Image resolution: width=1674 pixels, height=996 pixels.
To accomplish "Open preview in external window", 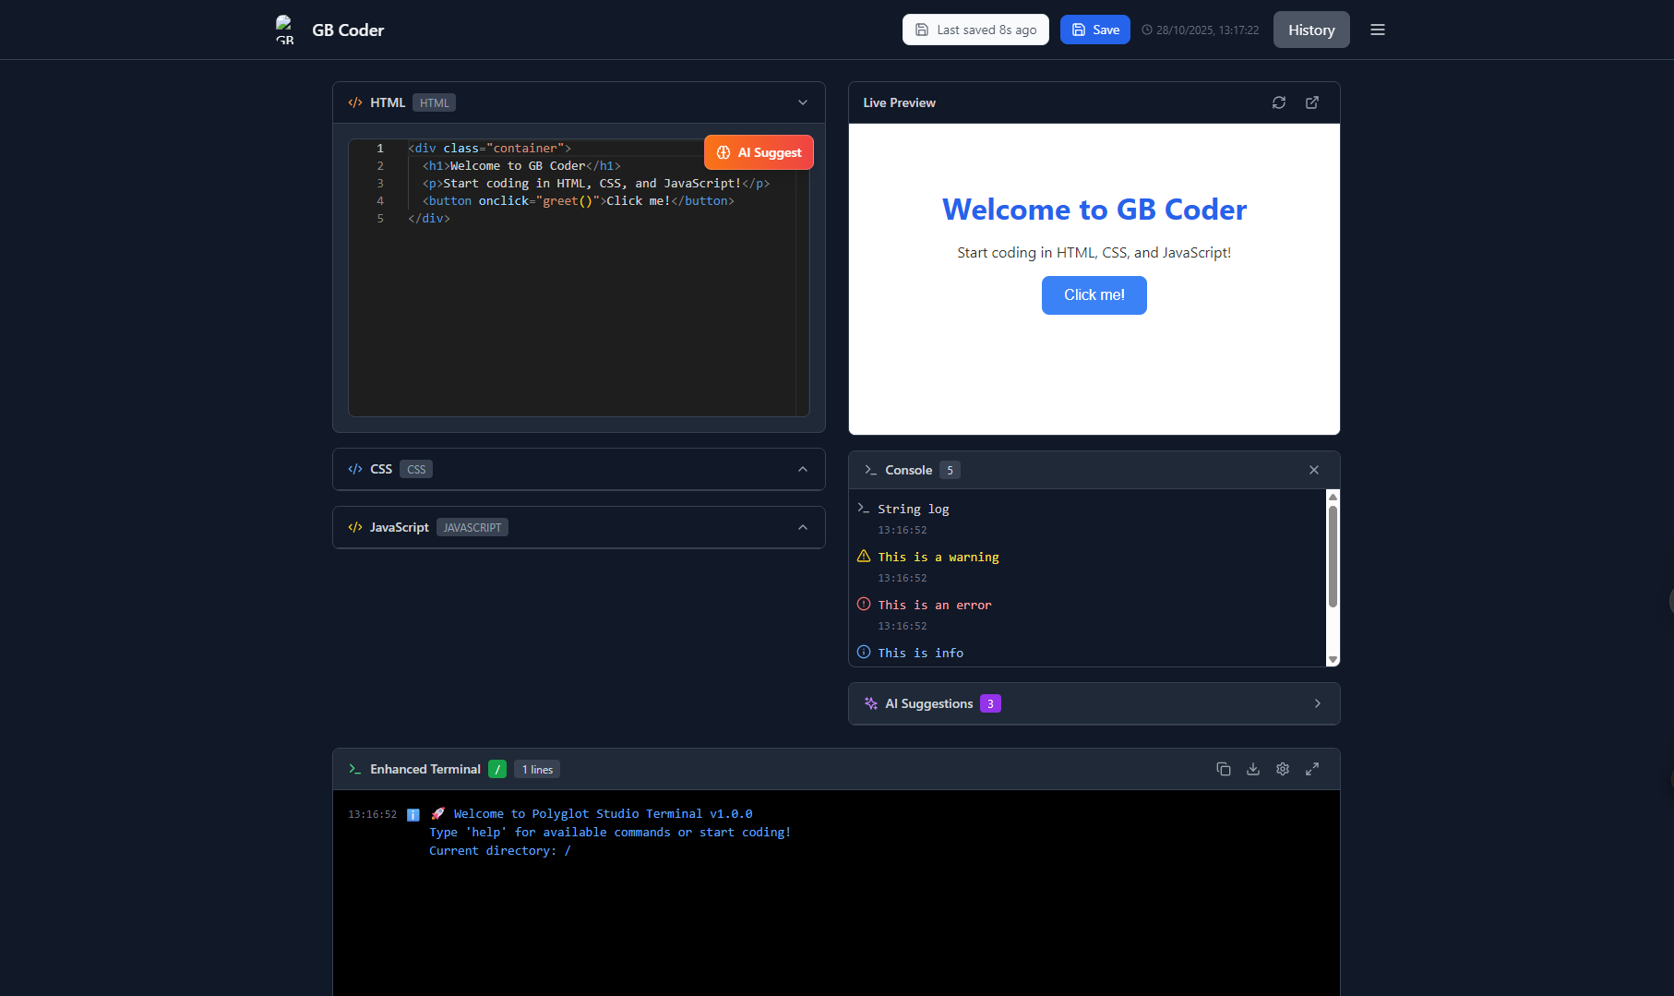I will coord(1312,102).
